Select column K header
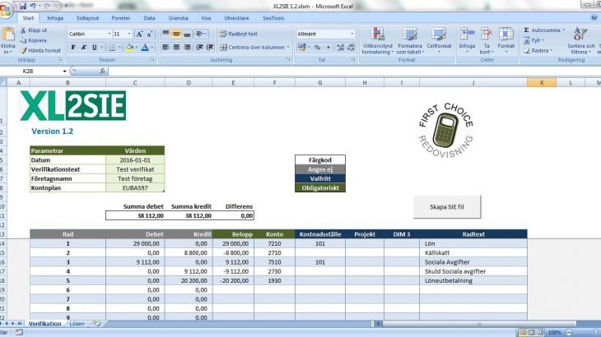The image size is (601, 337). point(542,83)
